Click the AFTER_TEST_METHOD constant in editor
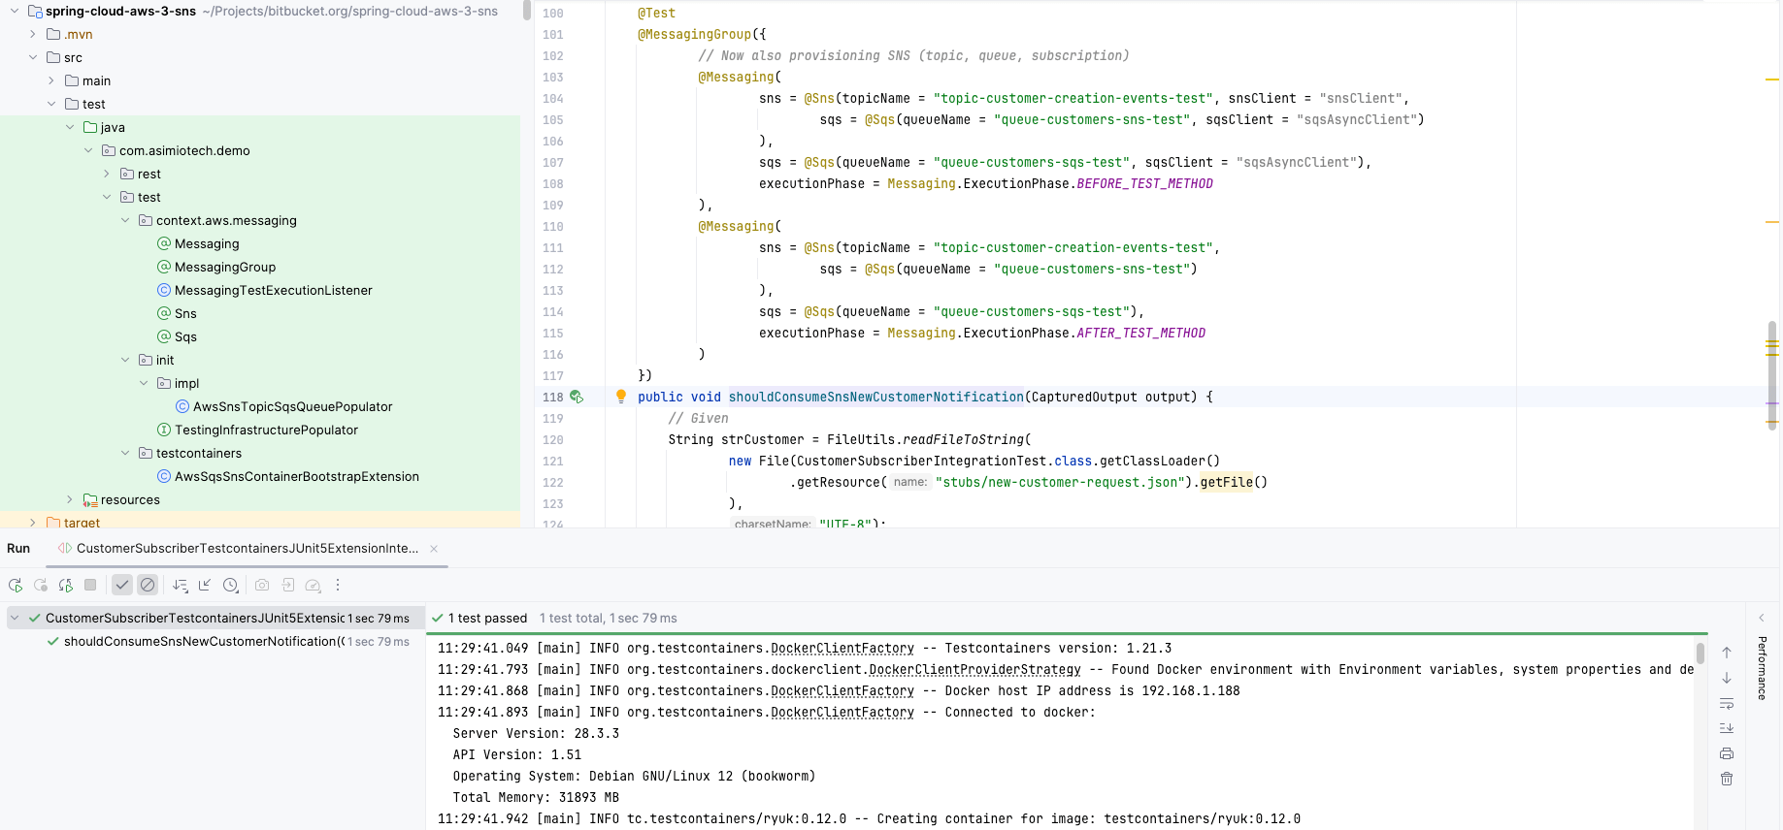Image resolution: width=1783 pixels, height=830 pixels. (1140, 333)
